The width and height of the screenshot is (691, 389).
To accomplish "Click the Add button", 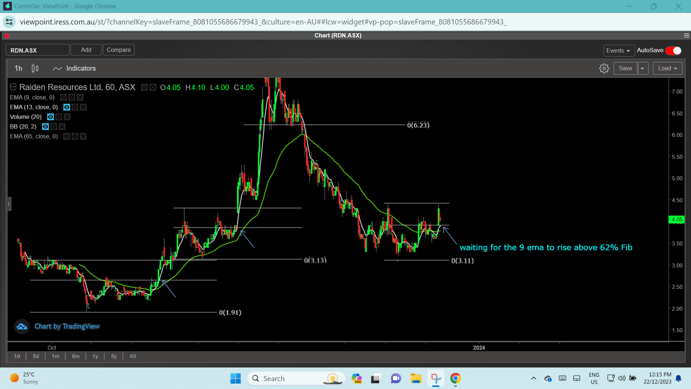I will click(86, 50).
